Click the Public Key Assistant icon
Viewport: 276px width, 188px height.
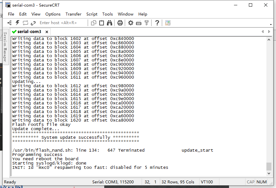click(x=147, y=23)
